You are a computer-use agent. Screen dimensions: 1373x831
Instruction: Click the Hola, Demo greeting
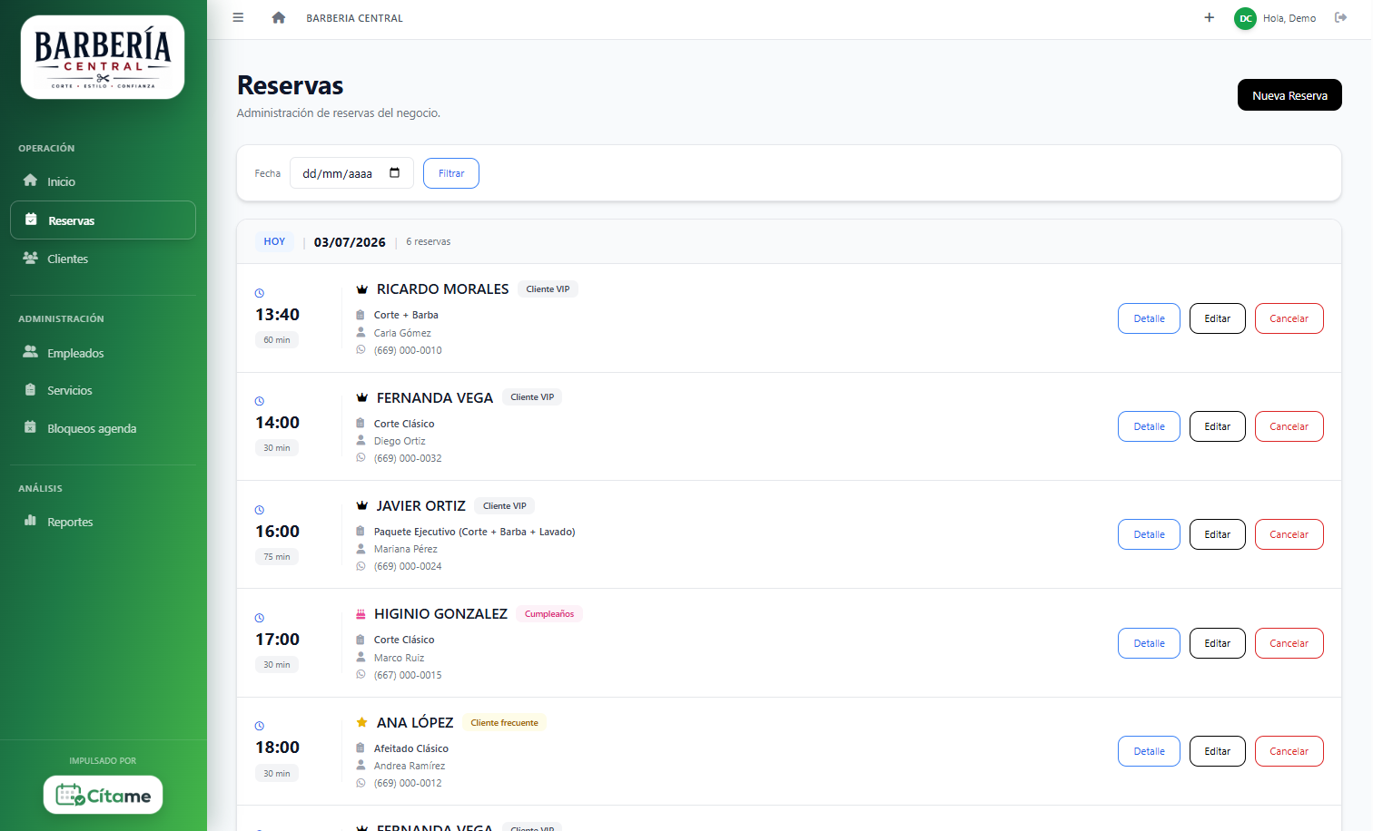pyautogui.click(x=1289, y=18)
